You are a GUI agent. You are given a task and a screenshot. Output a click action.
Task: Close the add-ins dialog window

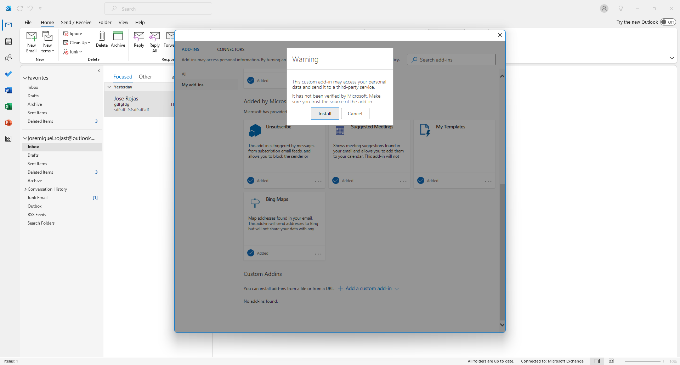(x=500, y=35)
